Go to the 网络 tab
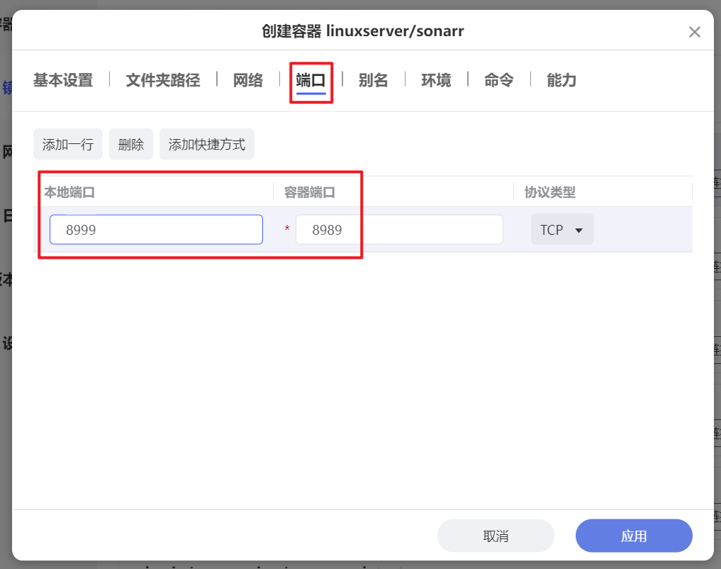721x569 pixels. pyautogui.click(x=248, y=80)
